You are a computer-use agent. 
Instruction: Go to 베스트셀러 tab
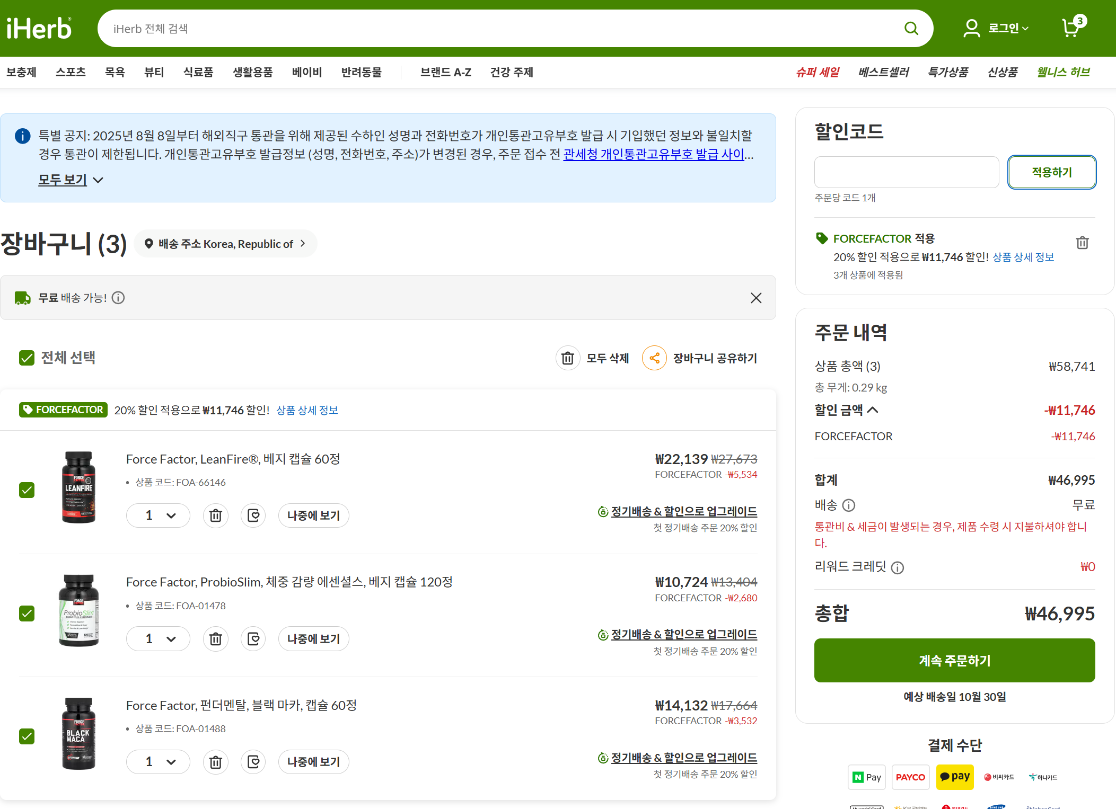pyautogui.click(x=883, y=72)
